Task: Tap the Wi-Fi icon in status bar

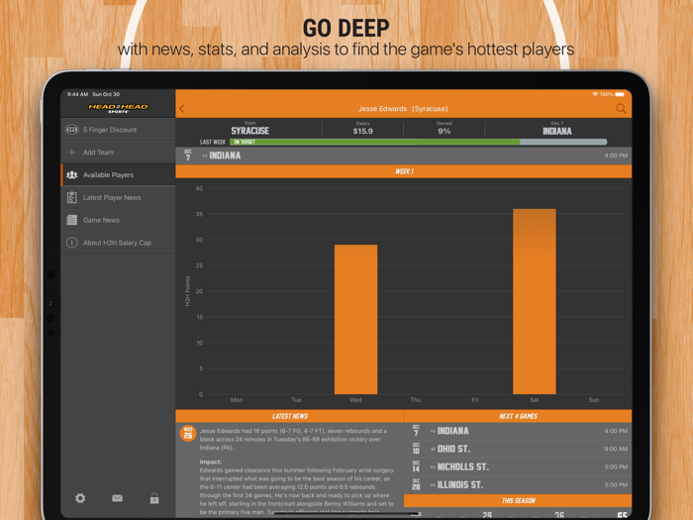Action: (x=595, y=94)
